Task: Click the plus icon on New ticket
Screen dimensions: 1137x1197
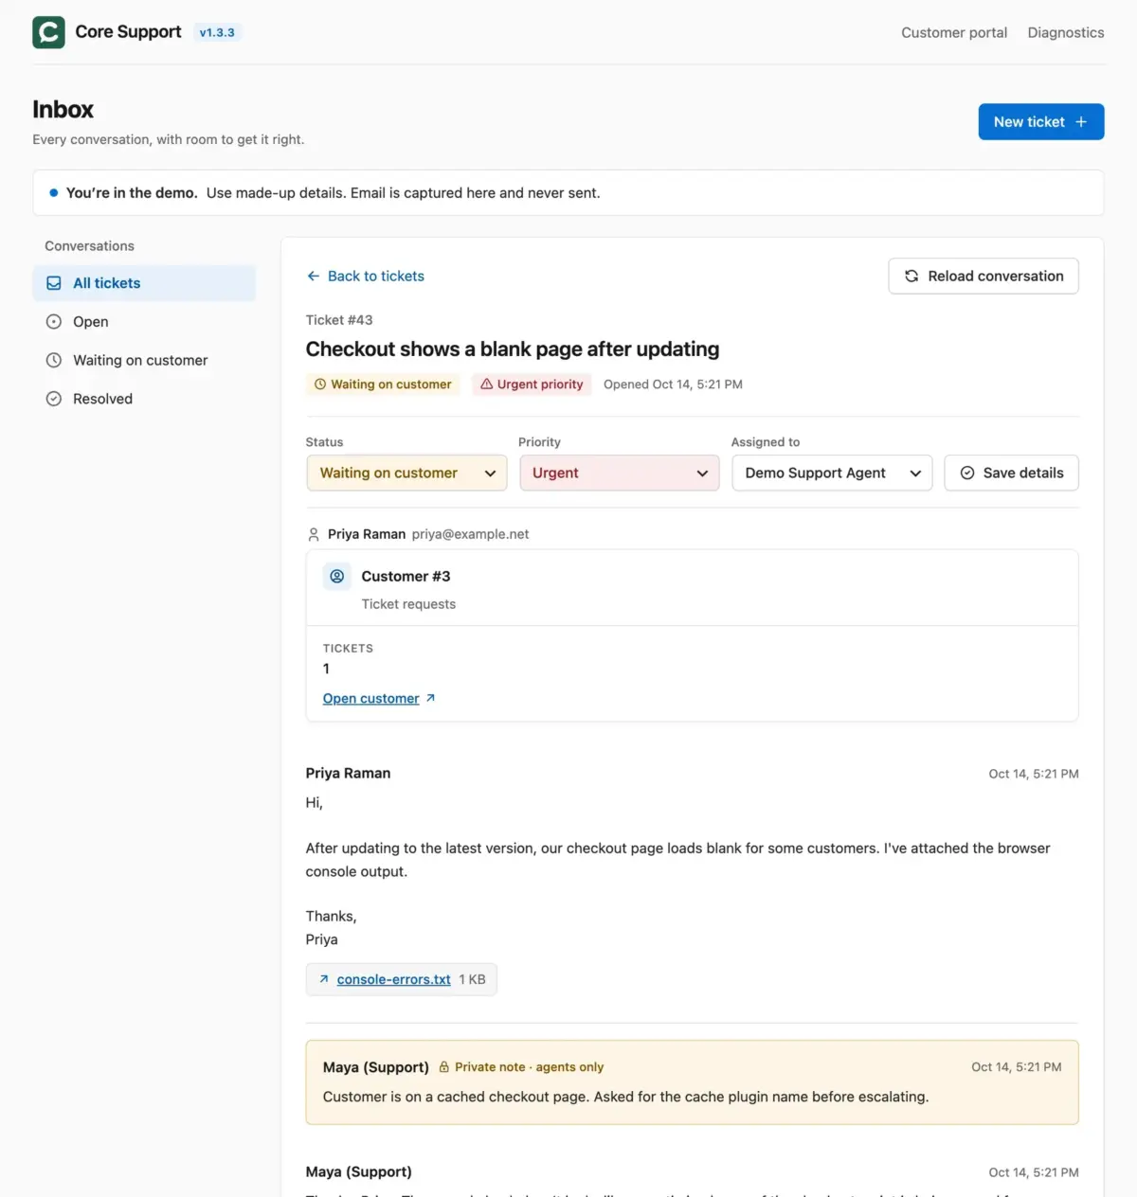Action: point(1081,122)
